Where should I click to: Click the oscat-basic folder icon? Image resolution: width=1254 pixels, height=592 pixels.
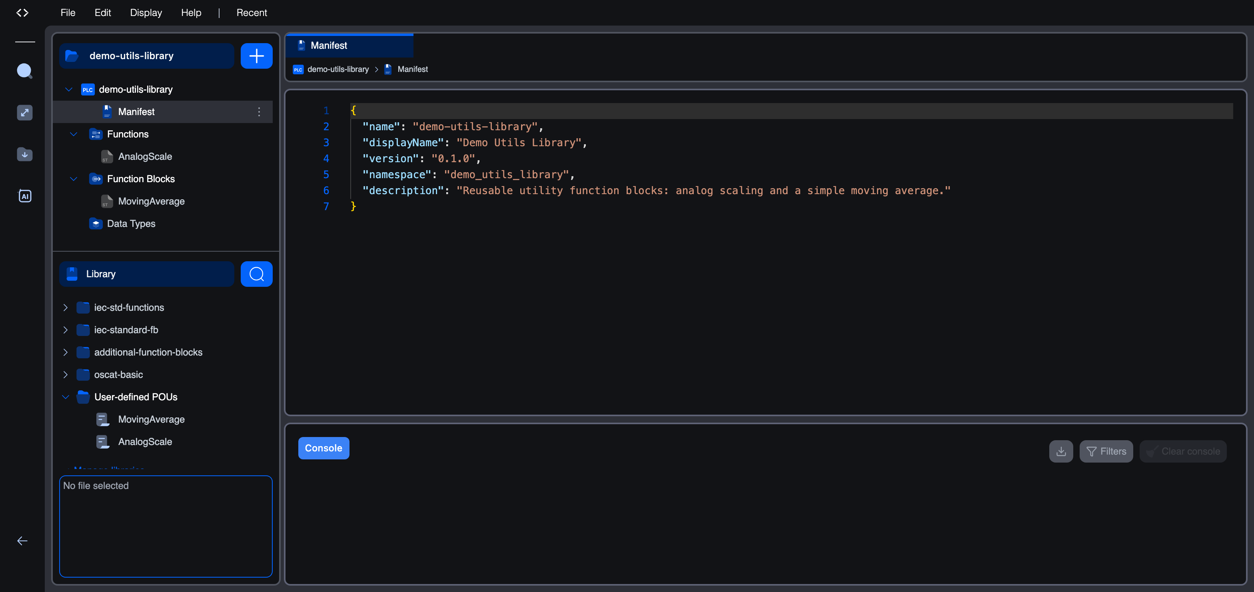point(83,375)
